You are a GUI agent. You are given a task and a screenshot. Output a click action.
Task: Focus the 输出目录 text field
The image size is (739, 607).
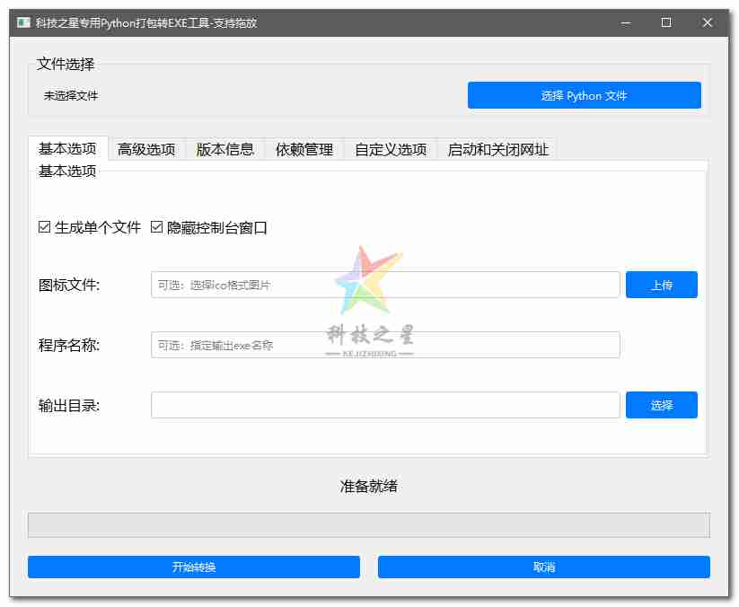pyautogui.click(x=385, y=405)
